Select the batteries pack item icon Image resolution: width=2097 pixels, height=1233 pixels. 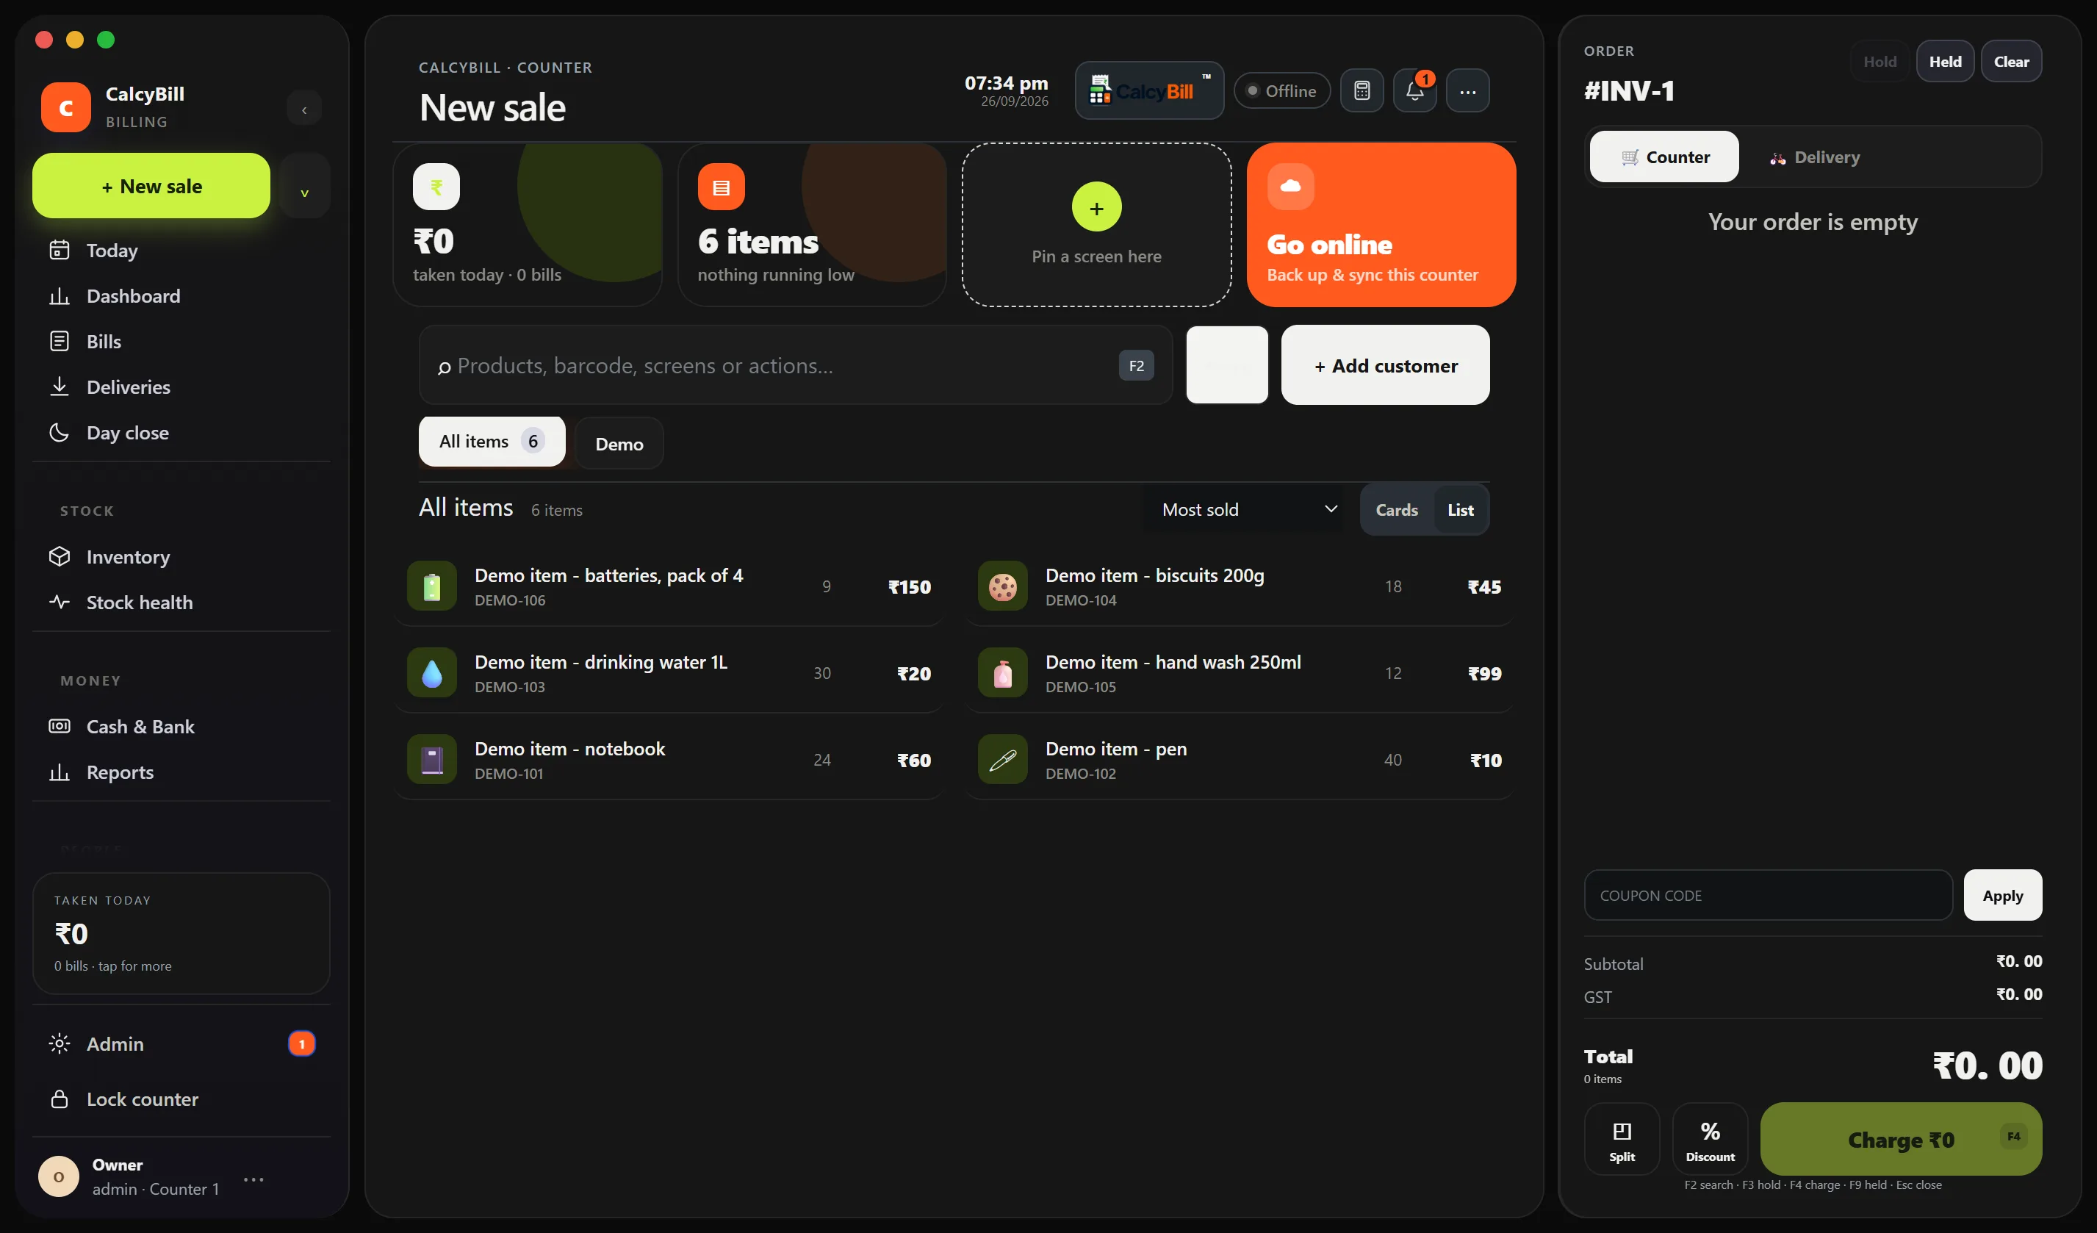[x=432, y=586]
